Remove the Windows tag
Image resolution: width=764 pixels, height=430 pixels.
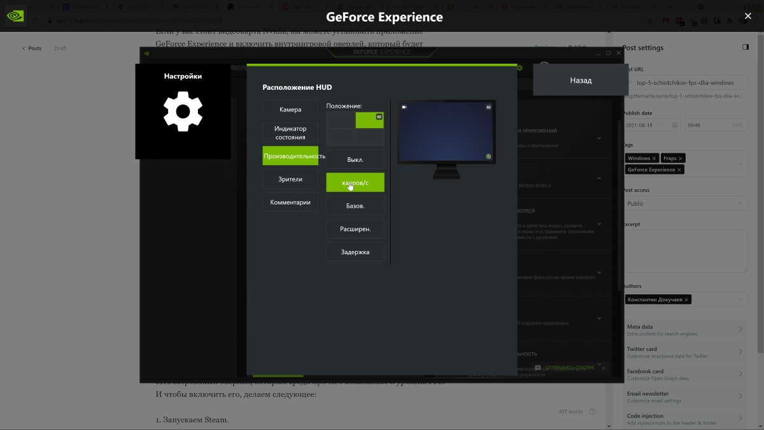(654, 158)
